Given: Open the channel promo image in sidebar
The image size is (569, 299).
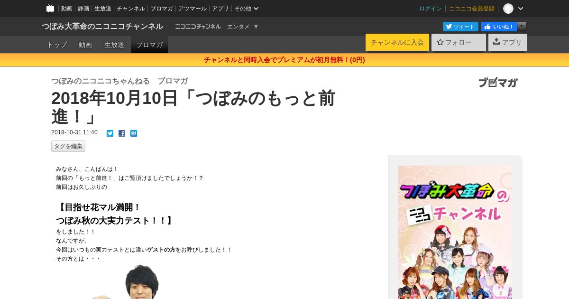Looking at the screenshot, I should pos(455,232).
